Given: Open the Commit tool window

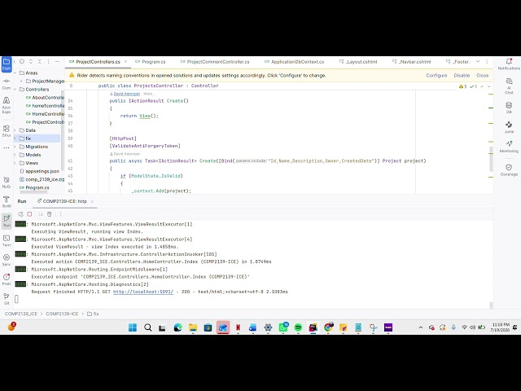Looking at the screenshot, I should pos(7,83).
